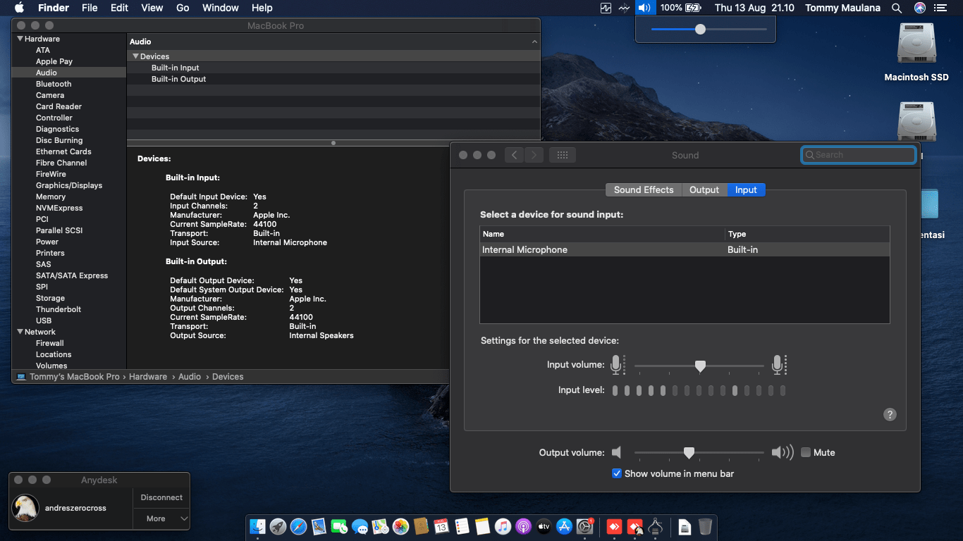Switch to the Sound Effects tab
The image size is (963, 541).
(643, 190)
